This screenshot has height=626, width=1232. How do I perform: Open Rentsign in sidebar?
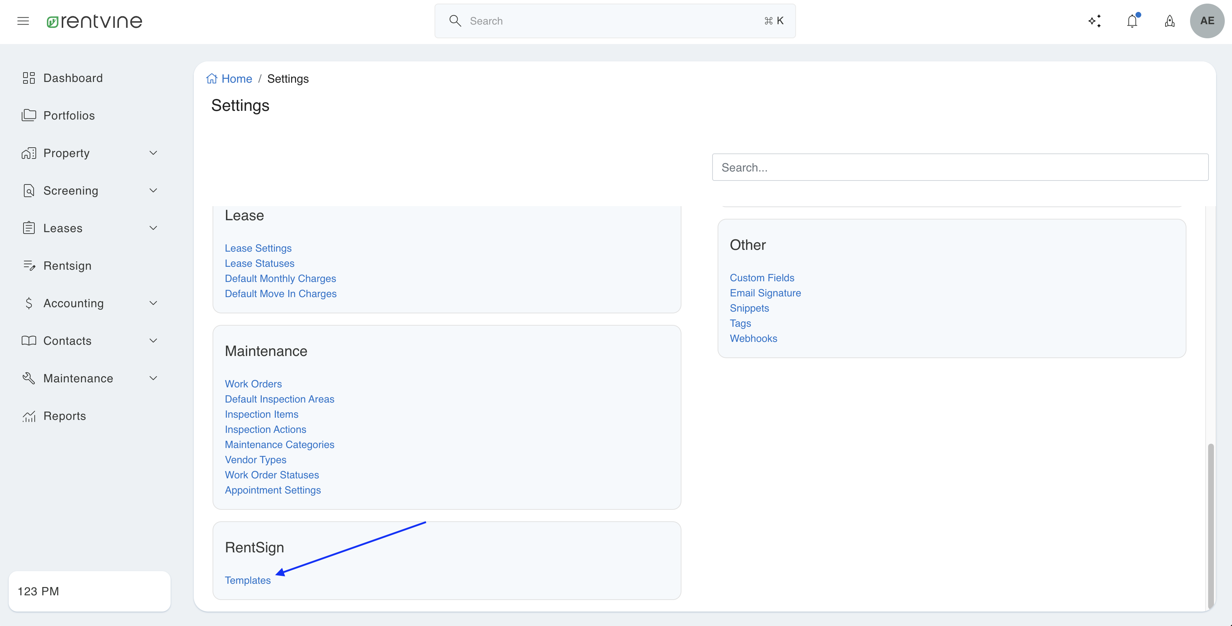pos(68,265)
